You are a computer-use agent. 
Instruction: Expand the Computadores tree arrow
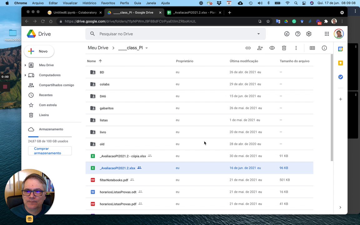point(25,75)
